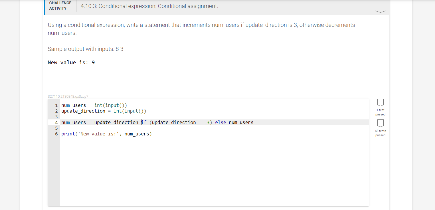The height and width of the screenshot is (210, 435).
Task: Click the update_direction input statement on line 2
Action: tap(104, 111)
